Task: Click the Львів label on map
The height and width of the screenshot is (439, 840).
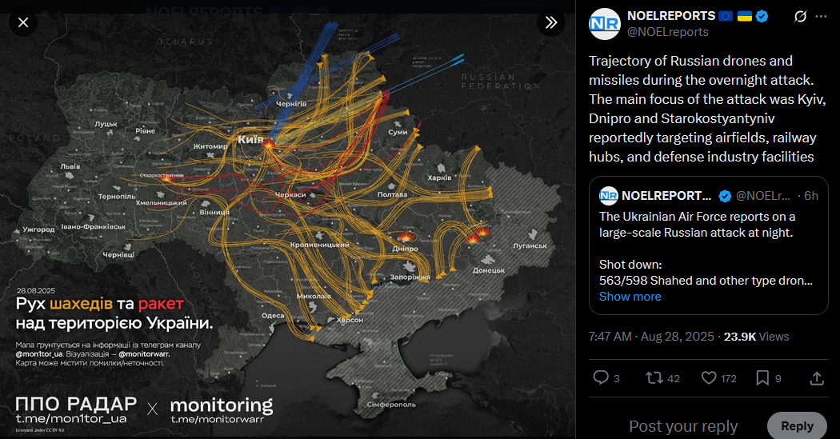Action: [x=70, y=166]
